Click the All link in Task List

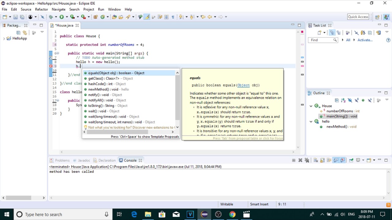(x=348, y=40)
